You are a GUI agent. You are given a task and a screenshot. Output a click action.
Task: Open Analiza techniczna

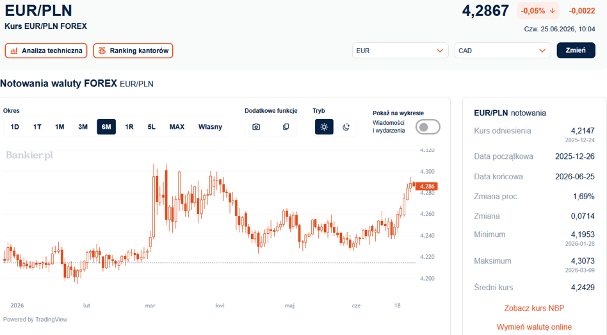46,51
